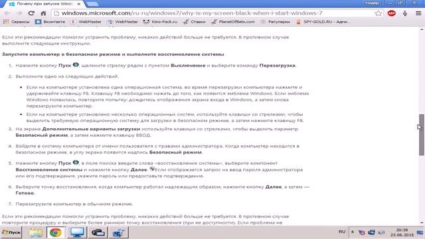Open the Chrome hamburger menu
Viewport: 425px width, 239px height.
point(418,13)
